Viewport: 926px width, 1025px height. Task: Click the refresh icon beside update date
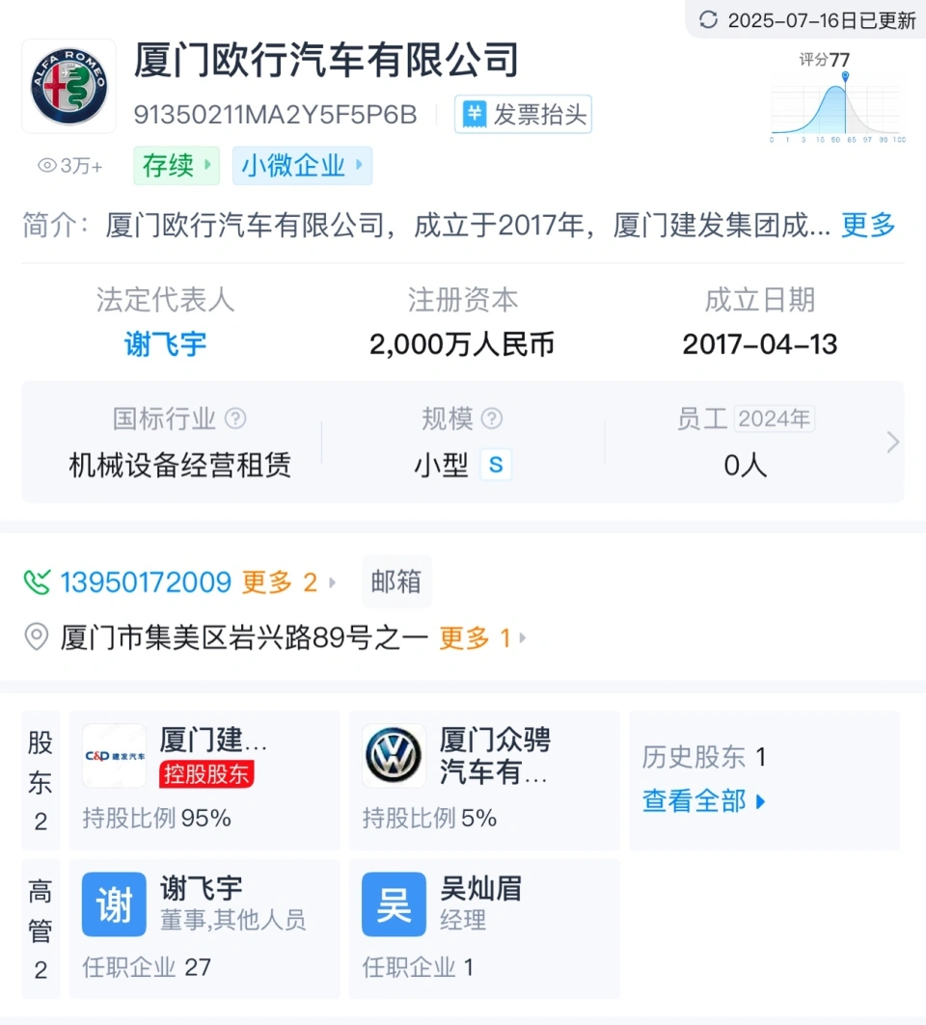point(708,19)
